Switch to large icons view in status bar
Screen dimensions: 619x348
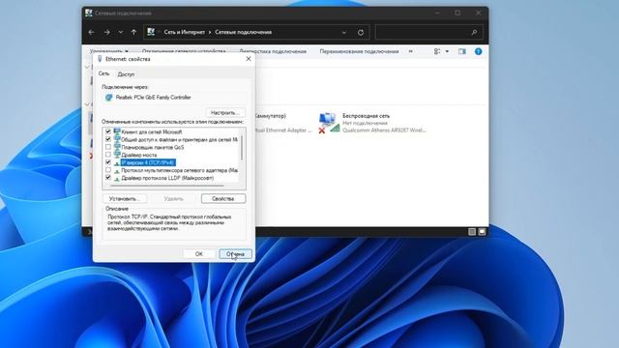pyautogui.click(x=482, y=232)
